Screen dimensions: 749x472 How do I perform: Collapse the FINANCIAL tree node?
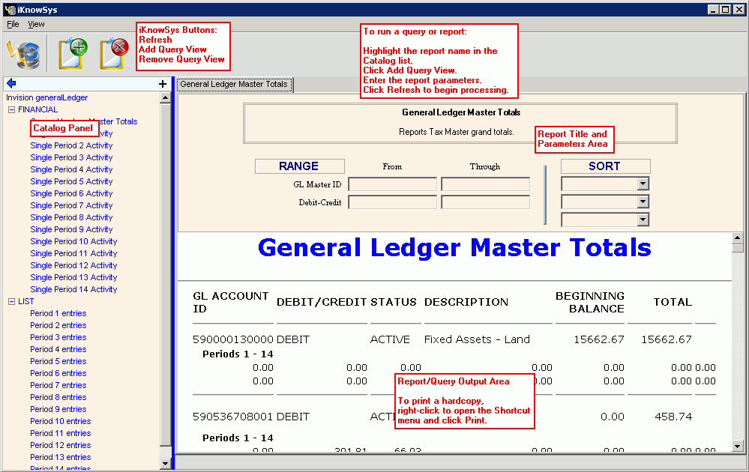pyautogui.click(x=11, y=110)
